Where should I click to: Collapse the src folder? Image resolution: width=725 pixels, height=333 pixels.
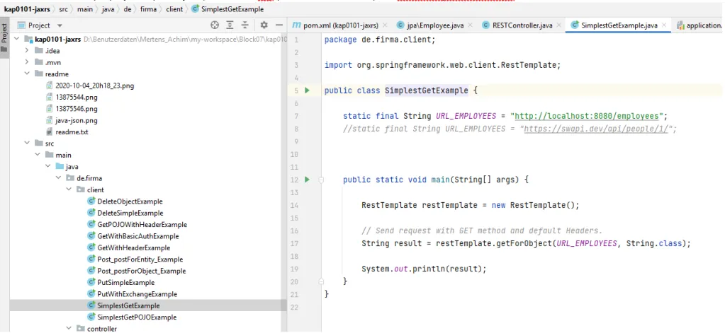[27, 144]
